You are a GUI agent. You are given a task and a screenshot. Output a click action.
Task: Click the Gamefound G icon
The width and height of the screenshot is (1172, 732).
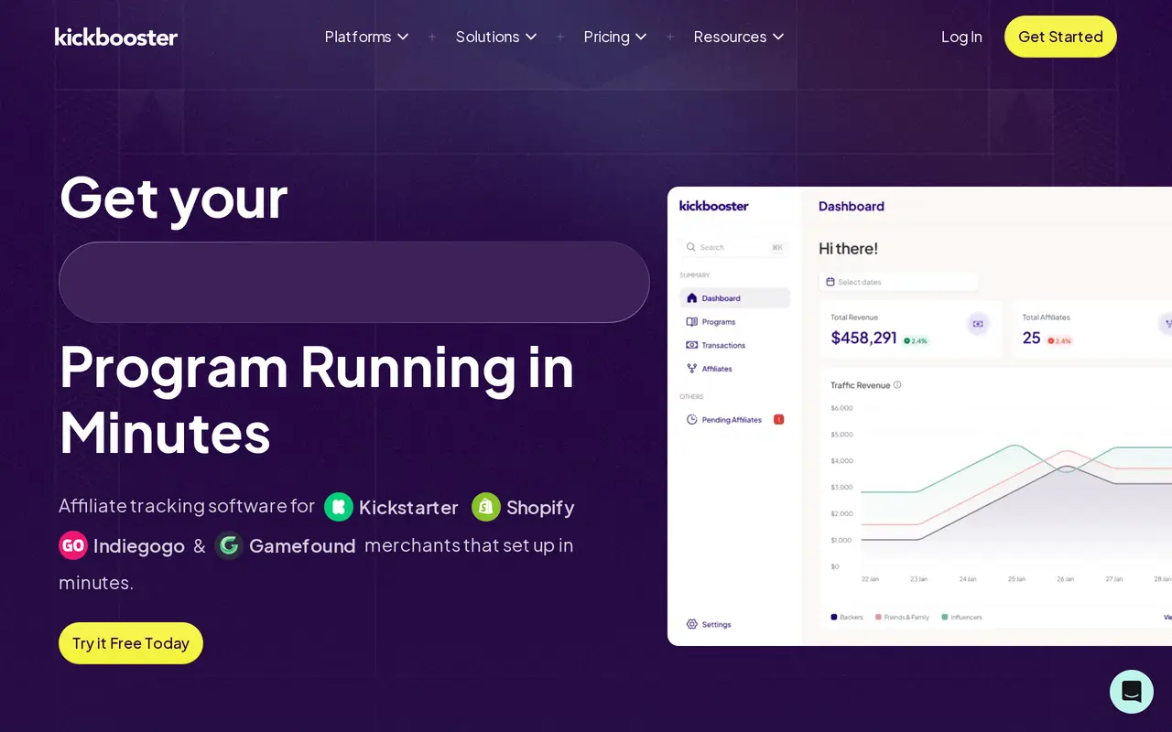[x=229, y=545]
